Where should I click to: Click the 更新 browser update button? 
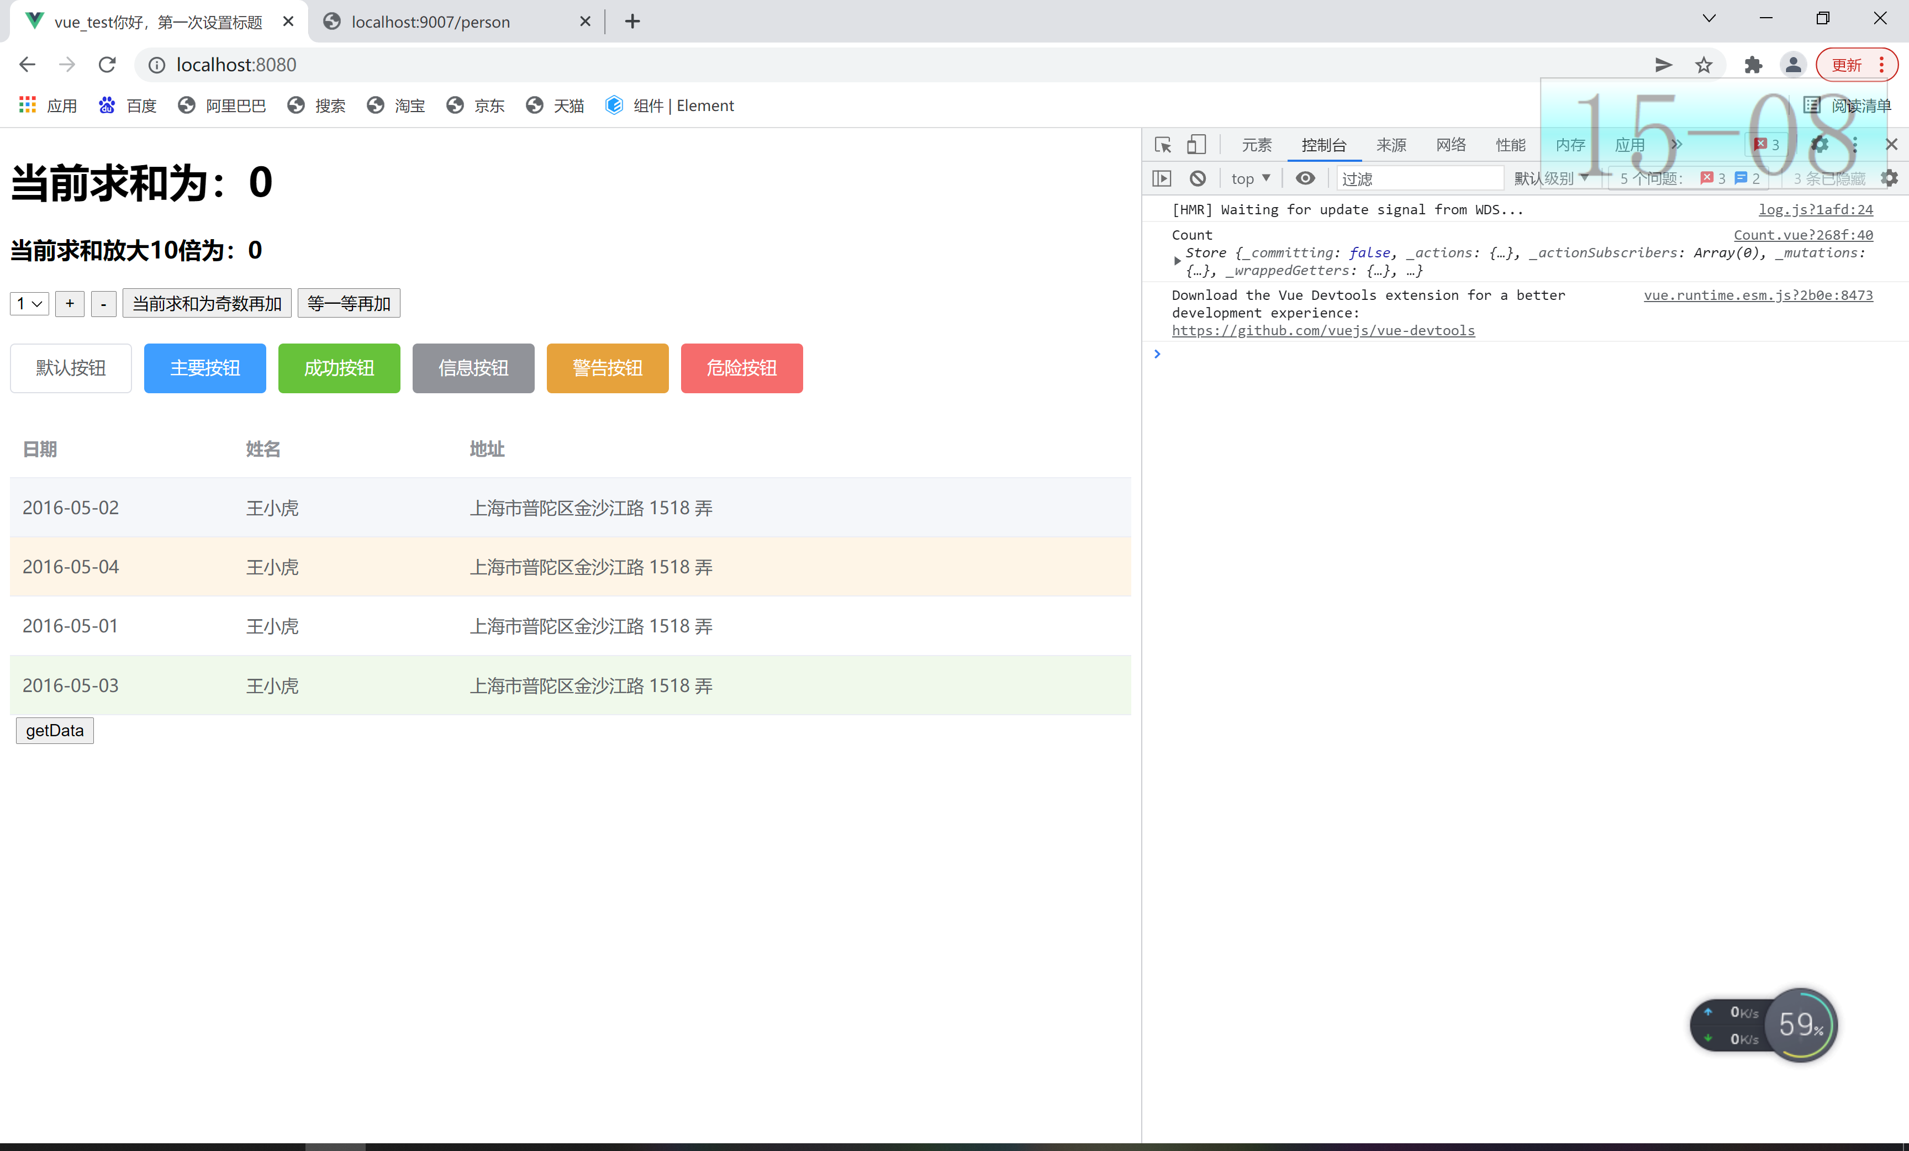point(1857,65)
